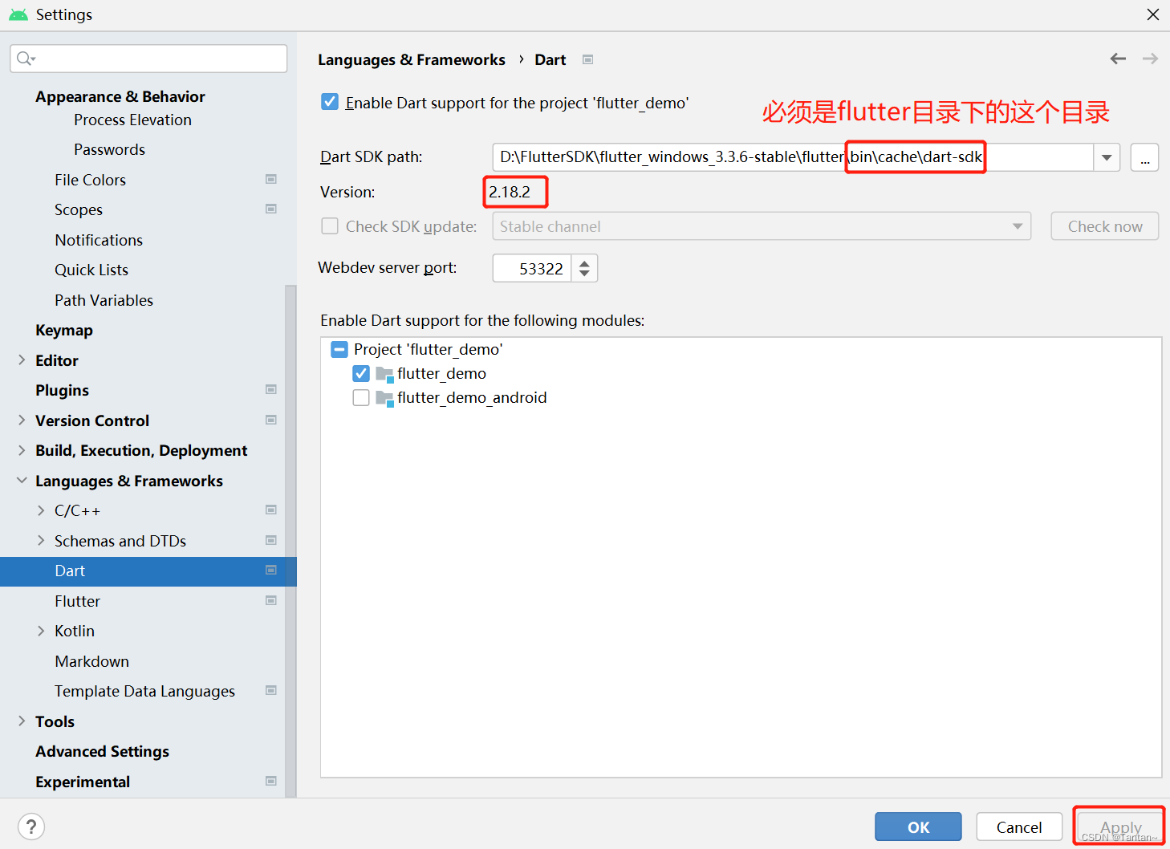Screen dimensions: 1170x849
Task: Select the Quick Lists item
Action: (91, 270)
